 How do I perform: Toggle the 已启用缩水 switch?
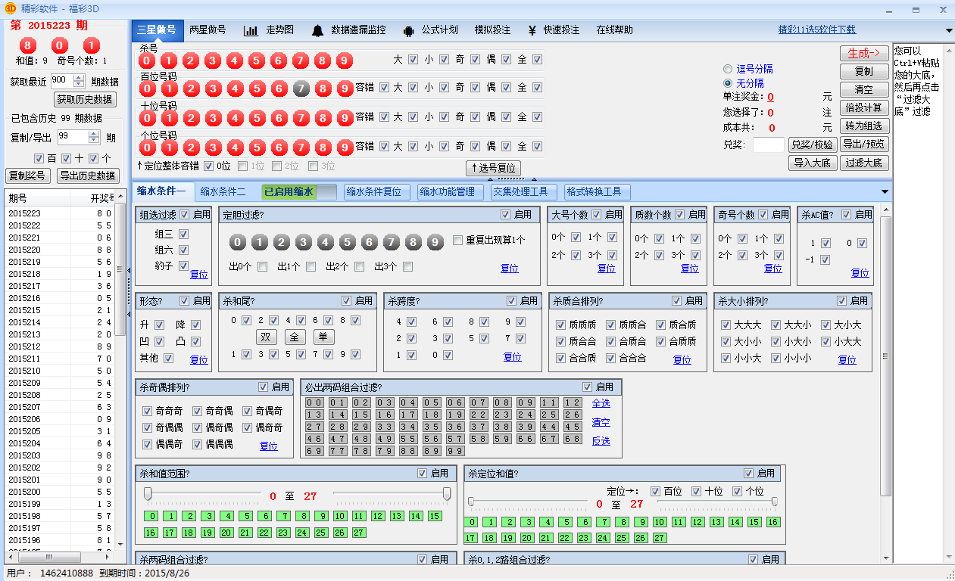pos(298,192)
